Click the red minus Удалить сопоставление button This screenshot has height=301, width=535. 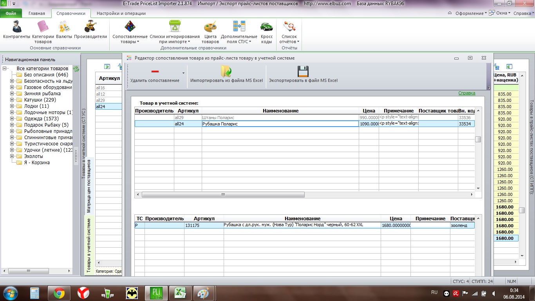[155, 74]
